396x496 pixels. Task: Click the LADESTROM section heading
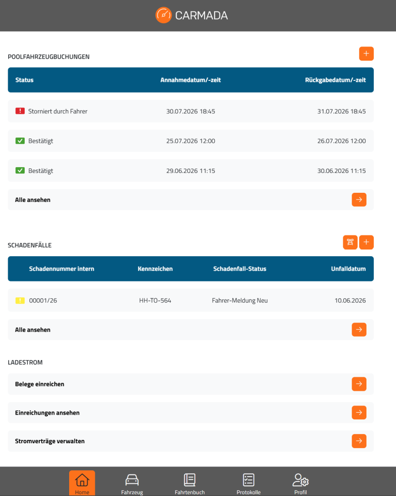(x=25, y=362)
